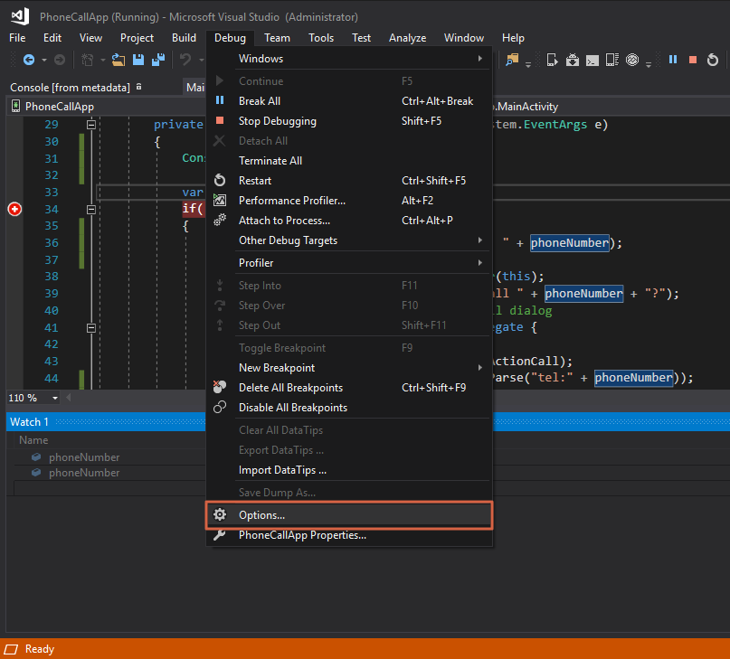Open Android toolbar overflow options arrow
730x659 pixels.
649,65
